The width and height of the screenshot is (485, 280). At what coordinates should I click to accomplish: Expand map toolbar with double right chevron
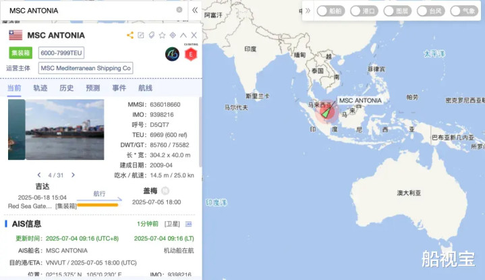coord(308,11)
